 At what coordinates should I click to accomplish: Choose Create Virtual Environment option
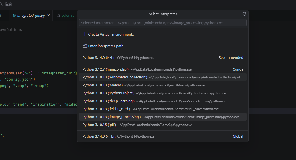click(x=111, y=34)
